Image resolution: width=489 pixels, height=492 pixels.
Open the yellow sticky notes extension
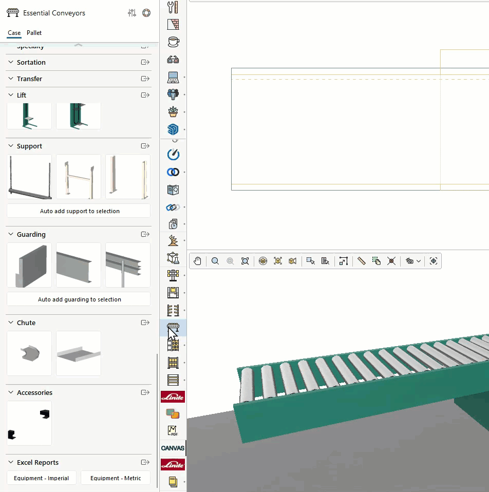pyautogui.click(x=173, y=482)
